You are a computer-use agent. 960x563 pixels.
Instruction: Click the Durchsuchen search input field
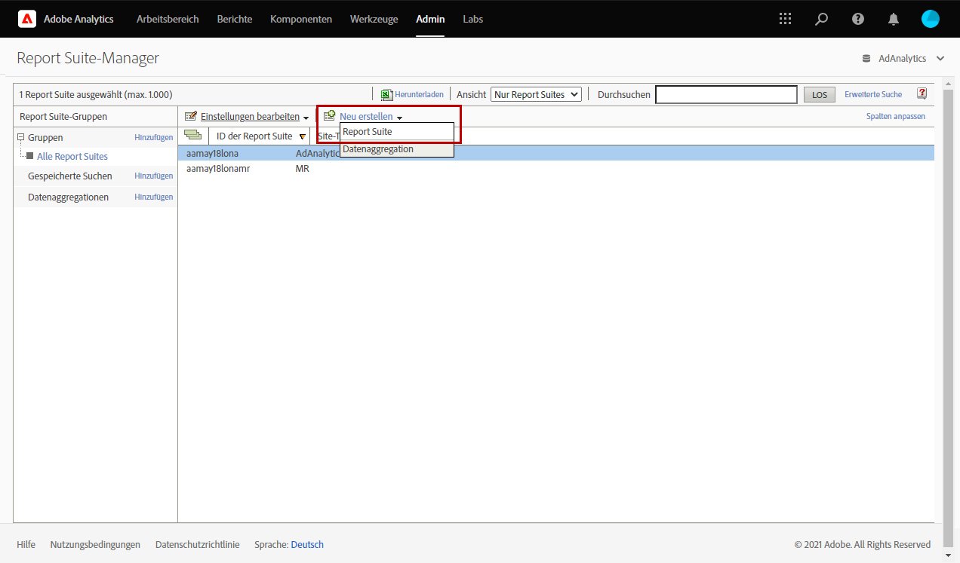pos(726,94)
